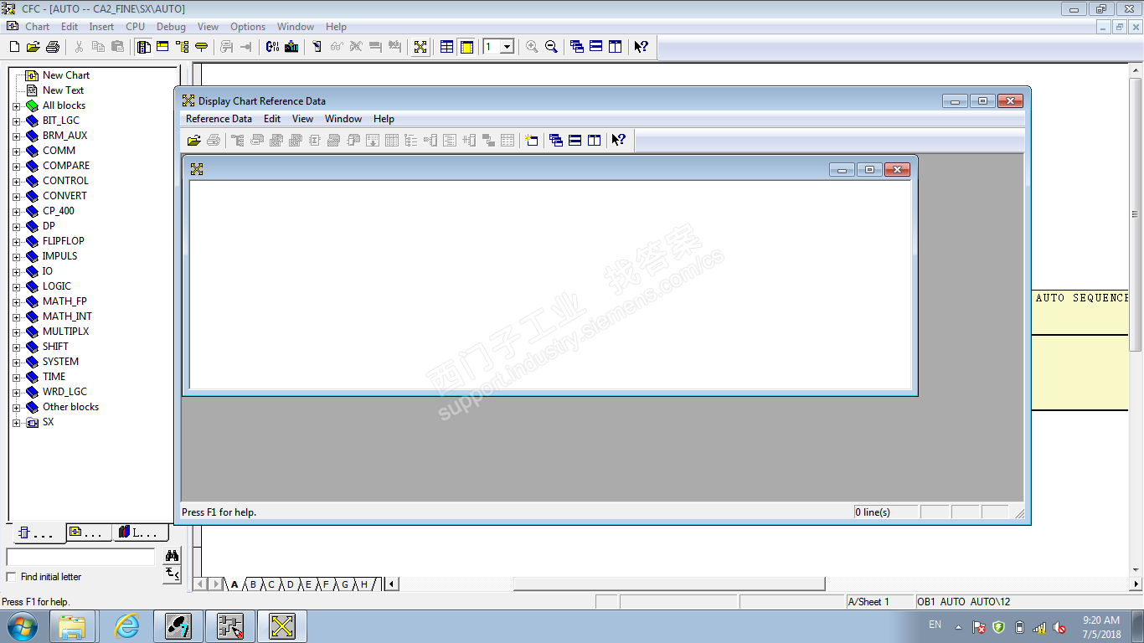This screenshot has width=1144, height=643.
Task: Expand the SYSTEM folder
Action: [16, 363]
